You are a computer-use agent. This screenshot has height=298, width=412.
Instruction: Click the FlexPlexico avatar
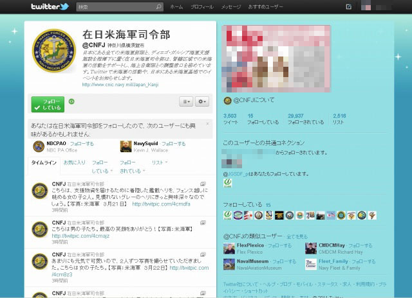click(x=229, y=249)
